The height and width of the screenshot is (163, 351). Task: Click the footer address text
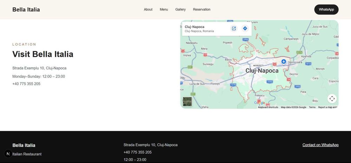[x=151, y=145]
